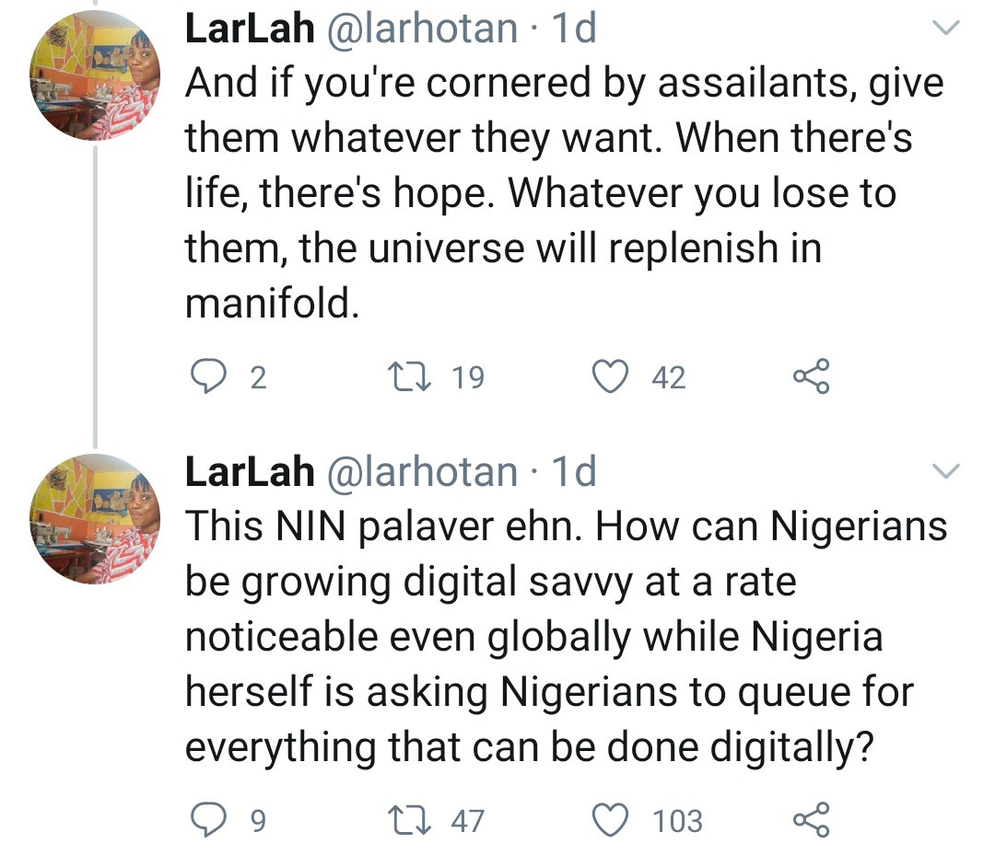Screen dimensions: 995x855
Task: Like the NIN palaver tweet
Action: tap(610, 820)
